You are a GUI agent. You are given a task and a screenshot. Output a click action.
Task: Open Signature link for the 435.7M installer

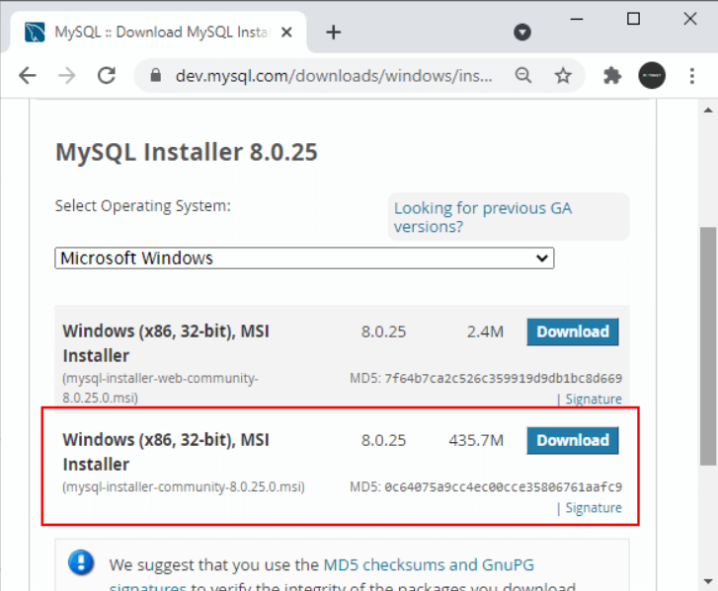(594, 508)
